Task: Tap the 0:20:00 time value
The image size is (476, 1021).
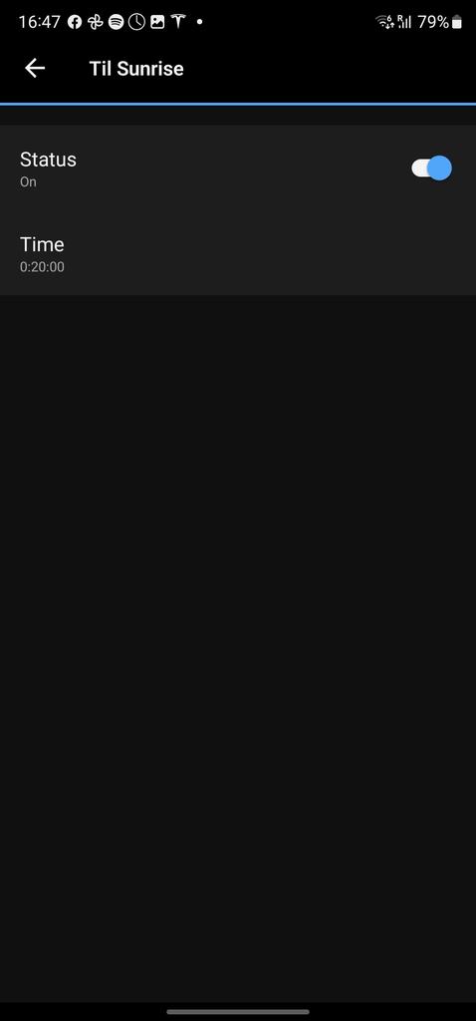Action: [42, 267]
